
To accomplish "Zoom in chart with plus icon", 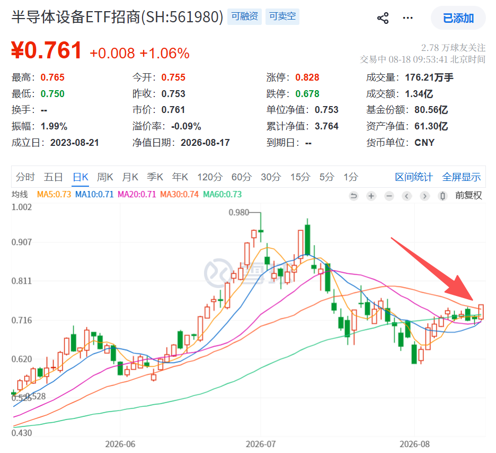I will (371, 196).
